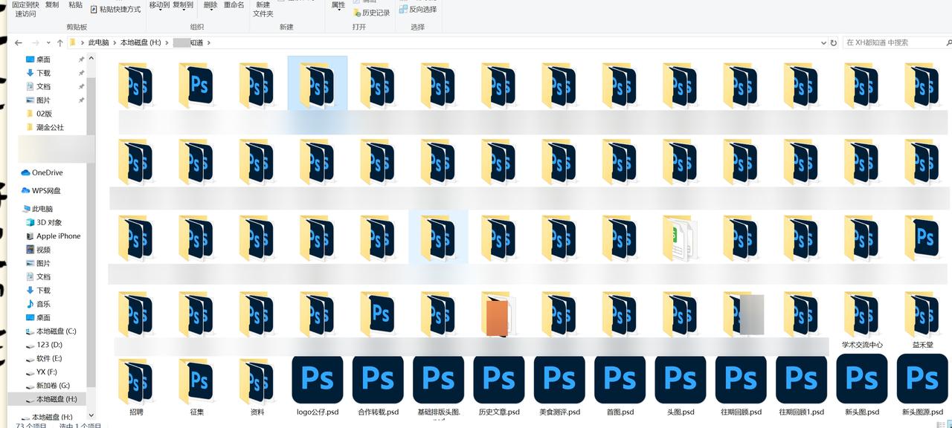Select 本地磁盘 (C:) in the sidebar
The height and width of the screenshot is (428, 952).
tap(56, 331)
